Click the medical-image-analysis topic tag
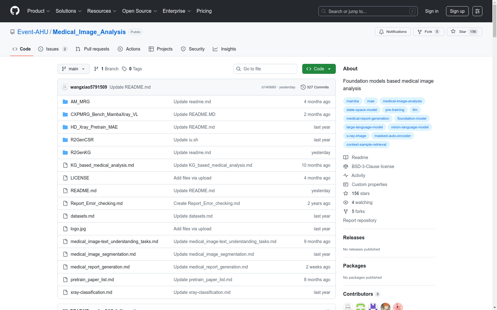 point(402,101)
